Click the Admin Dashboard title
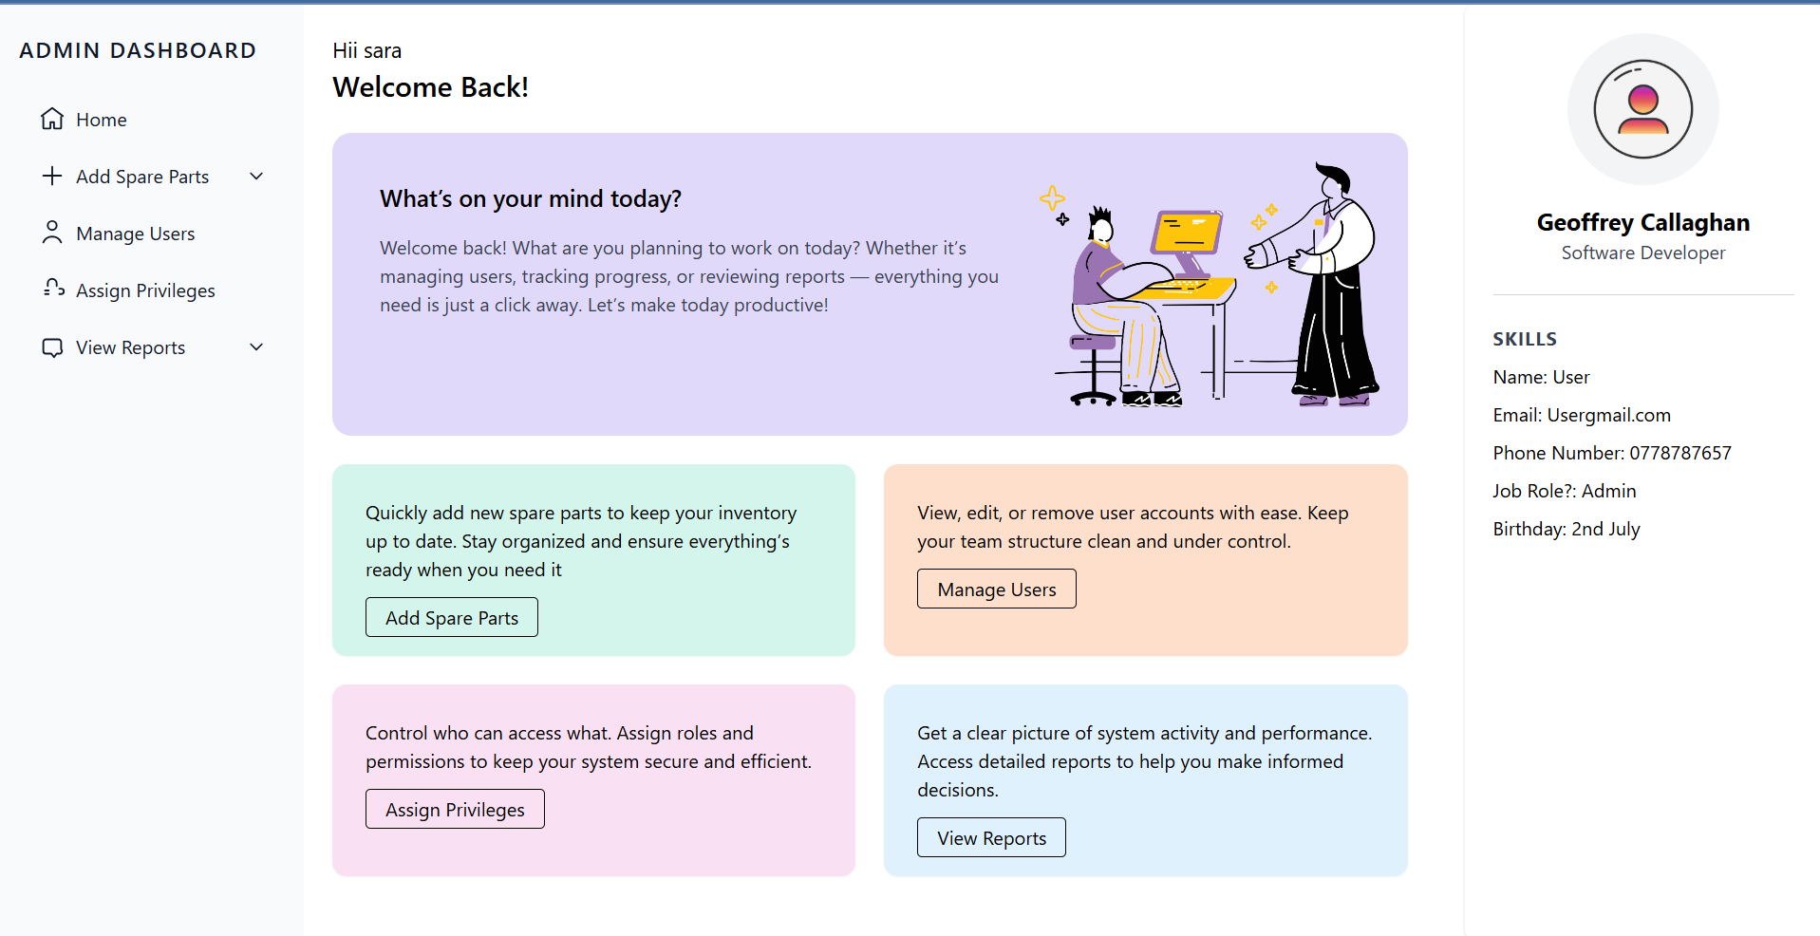 (138, 50)
